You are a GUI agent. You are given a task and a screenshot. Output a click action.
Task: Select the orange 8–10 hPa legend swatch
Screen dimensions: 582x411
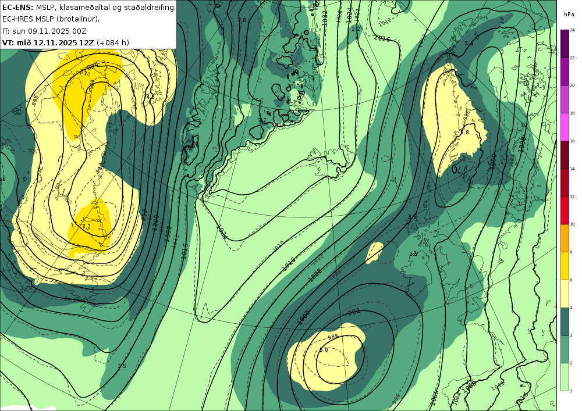(x=565, y=238)
